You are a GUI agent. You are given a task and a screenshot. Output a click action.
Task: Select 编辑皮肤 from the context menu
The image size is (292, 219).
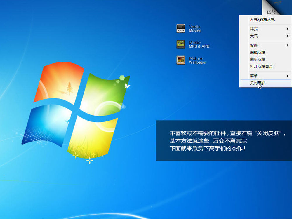click(x=258, y=53)
